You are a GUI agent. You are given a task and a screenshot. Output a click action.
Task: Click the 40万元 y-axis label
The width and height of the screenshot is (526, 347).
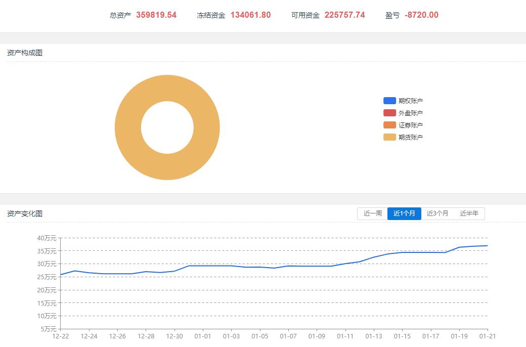pos(47,238)
